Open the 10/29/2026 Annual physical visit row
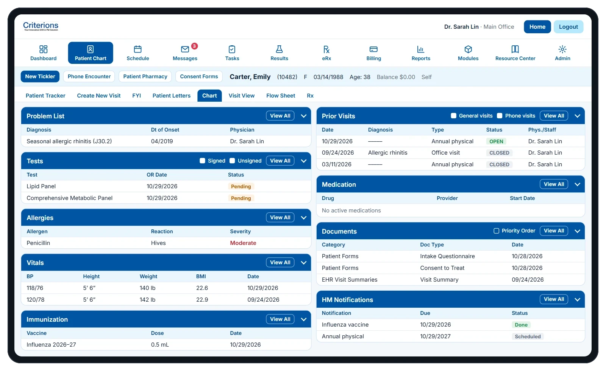 tap(451, 141)
